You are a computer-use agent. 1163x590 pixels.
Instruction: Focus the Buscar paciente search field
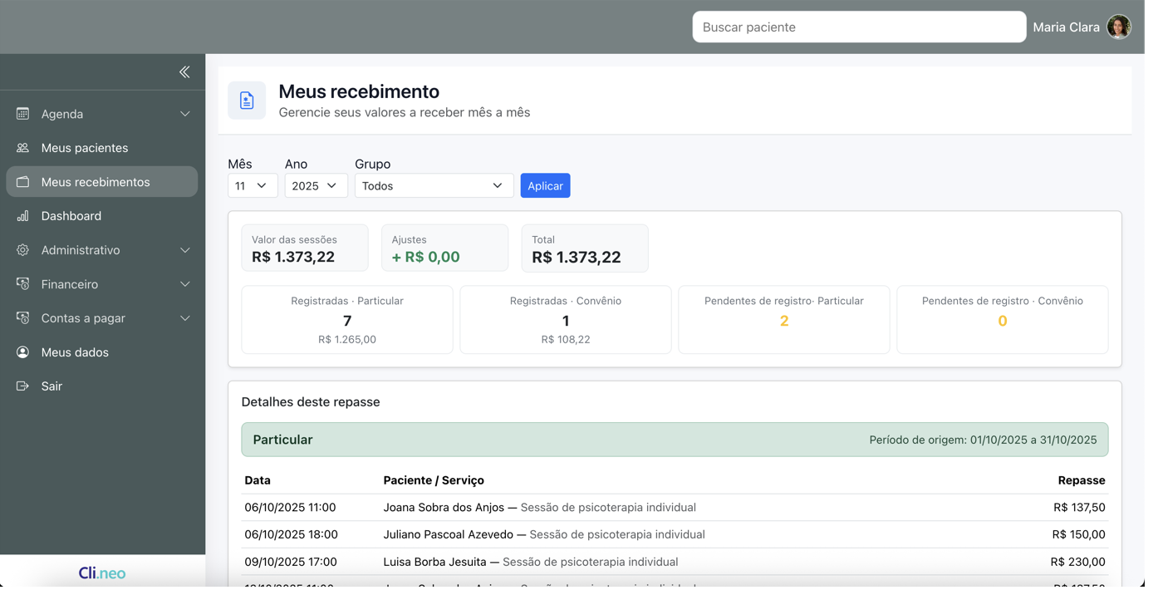coord(859,27)
